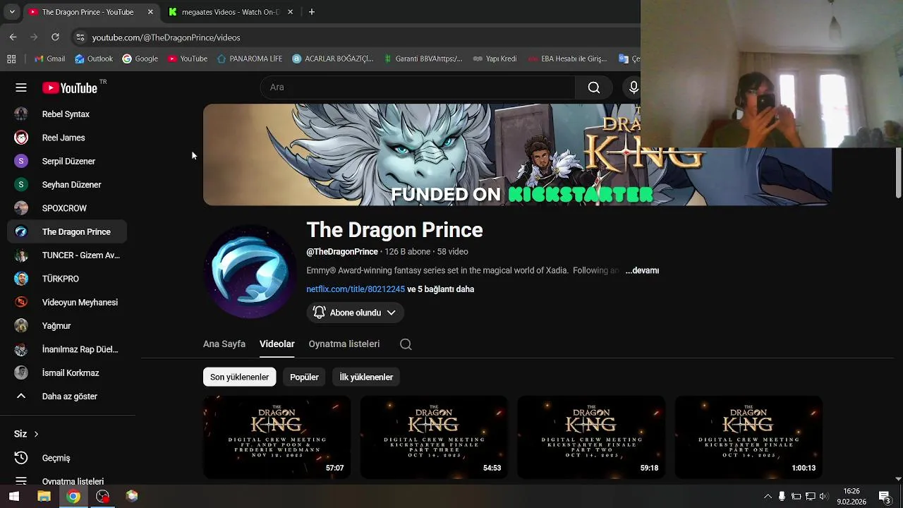Open Windows Start menu
The width and height of the screenshot is (903, 508).
click(14, 497)
